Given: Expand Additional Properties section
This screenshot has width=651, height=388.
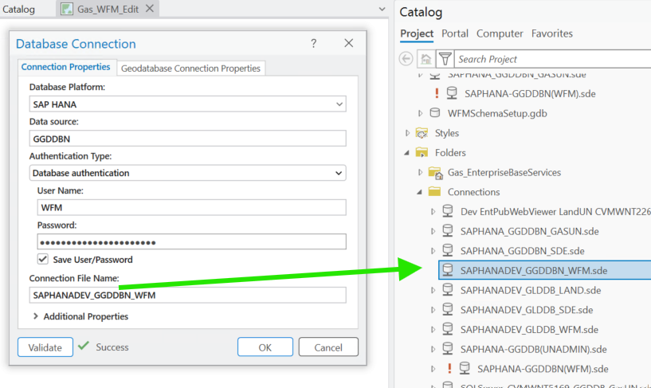Looking at the screenshot, I should pos(36,316).
